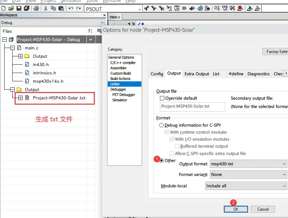Enable the Override default checkbox
288x218 pixels.
[162, 98]
